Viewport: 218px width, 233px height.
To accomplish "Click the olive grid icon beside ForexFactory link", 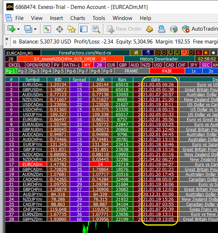I will pos(136,53).
